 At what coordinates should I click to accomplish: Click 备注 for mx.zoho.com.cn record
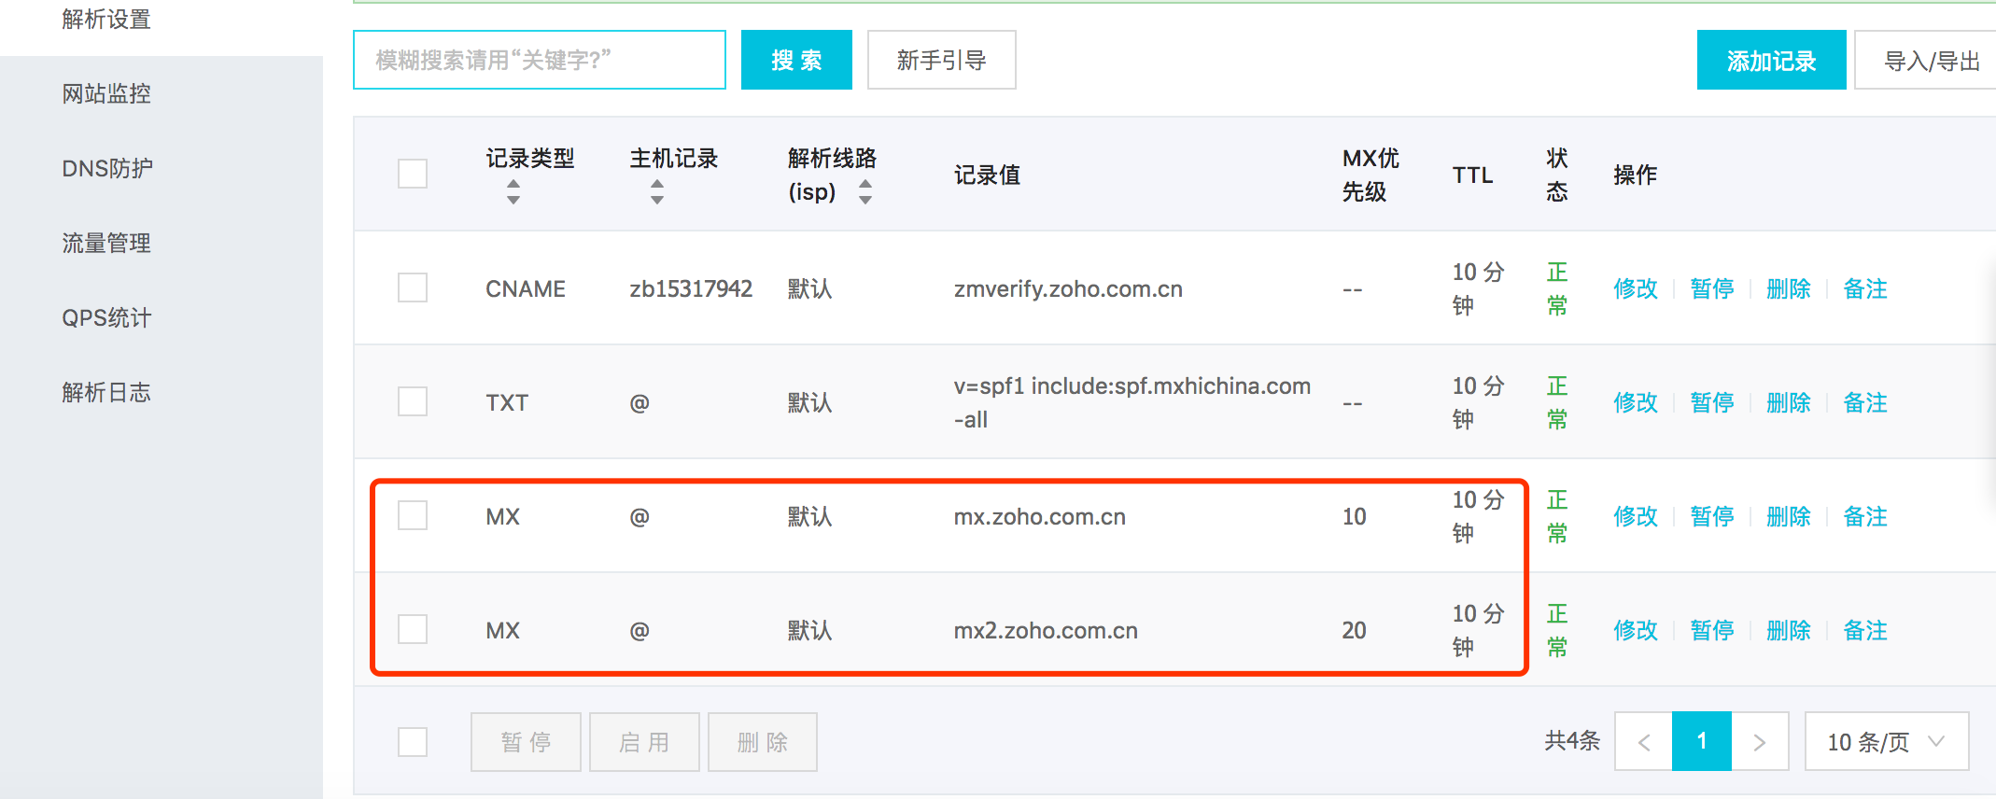(1865, 516)
